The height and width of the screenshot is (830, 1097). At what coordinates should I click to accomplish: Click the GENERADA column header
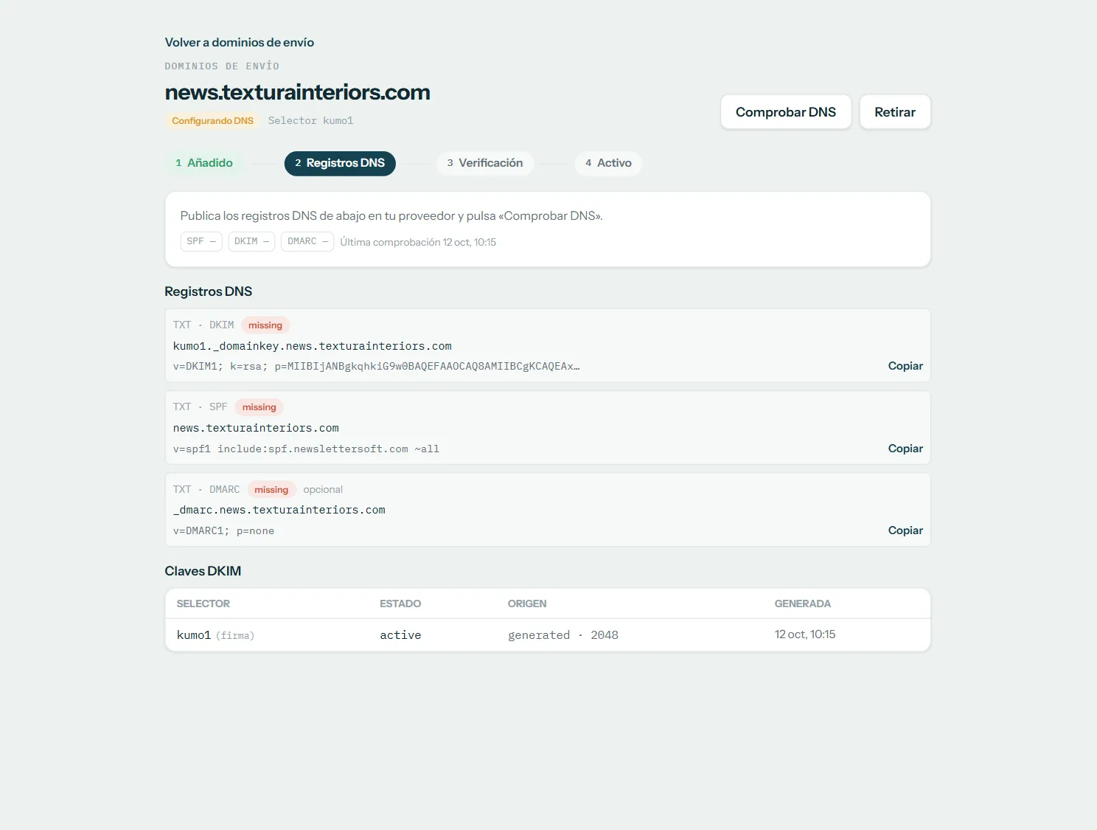pos(803,604)
